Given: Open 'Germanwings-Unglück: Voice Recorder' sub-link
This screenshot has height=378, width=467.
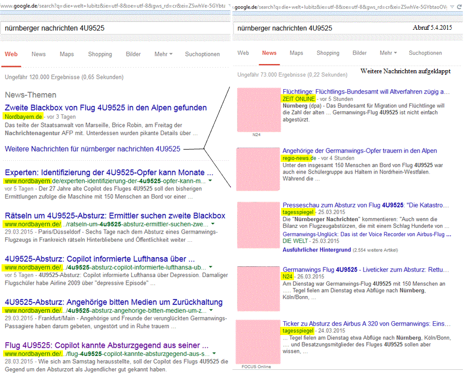Looking at the screenshot, I should coord(367,235).
